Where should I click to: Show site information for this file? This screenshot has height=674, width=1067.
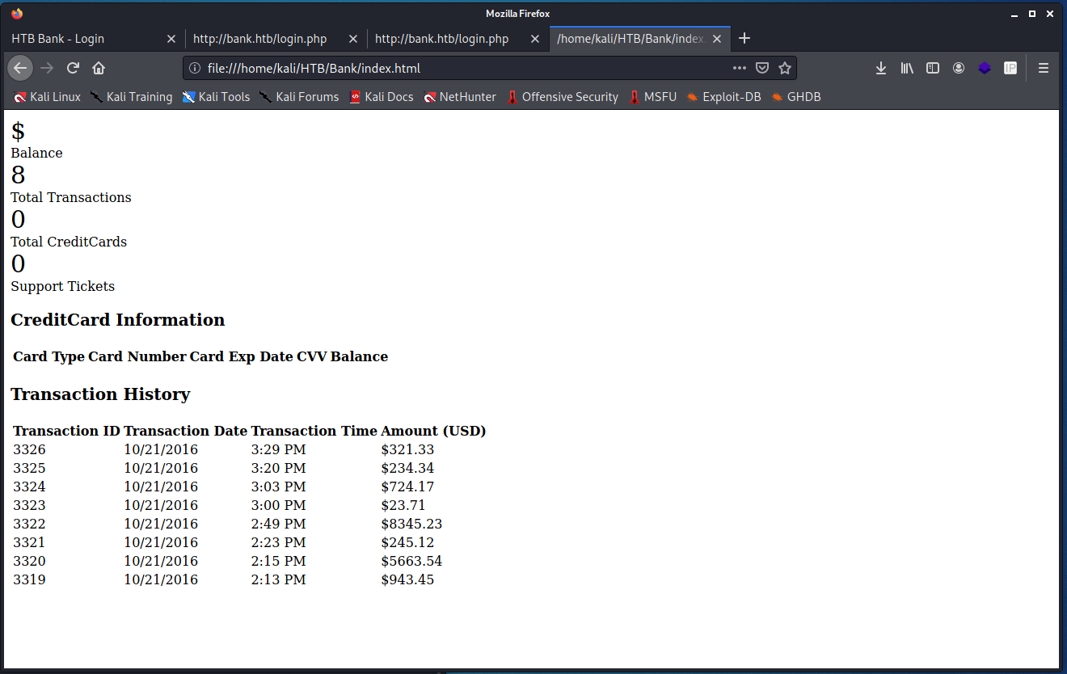pyautogui.click(x=194, y=68)
